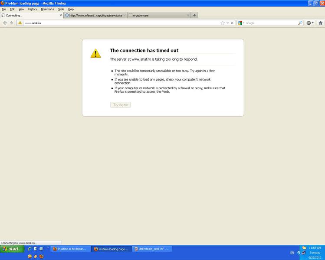Image resolution: width=325 pixels, height=260 pixels.
Task: Open the Bookmarks menu
Action: [x=47, y=9]
